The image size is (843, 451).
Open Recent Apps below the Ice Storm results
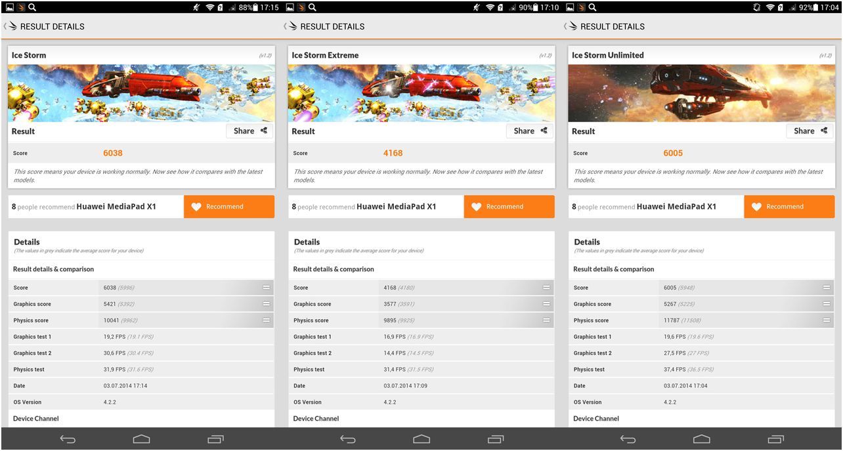click(x=215, y=439)
